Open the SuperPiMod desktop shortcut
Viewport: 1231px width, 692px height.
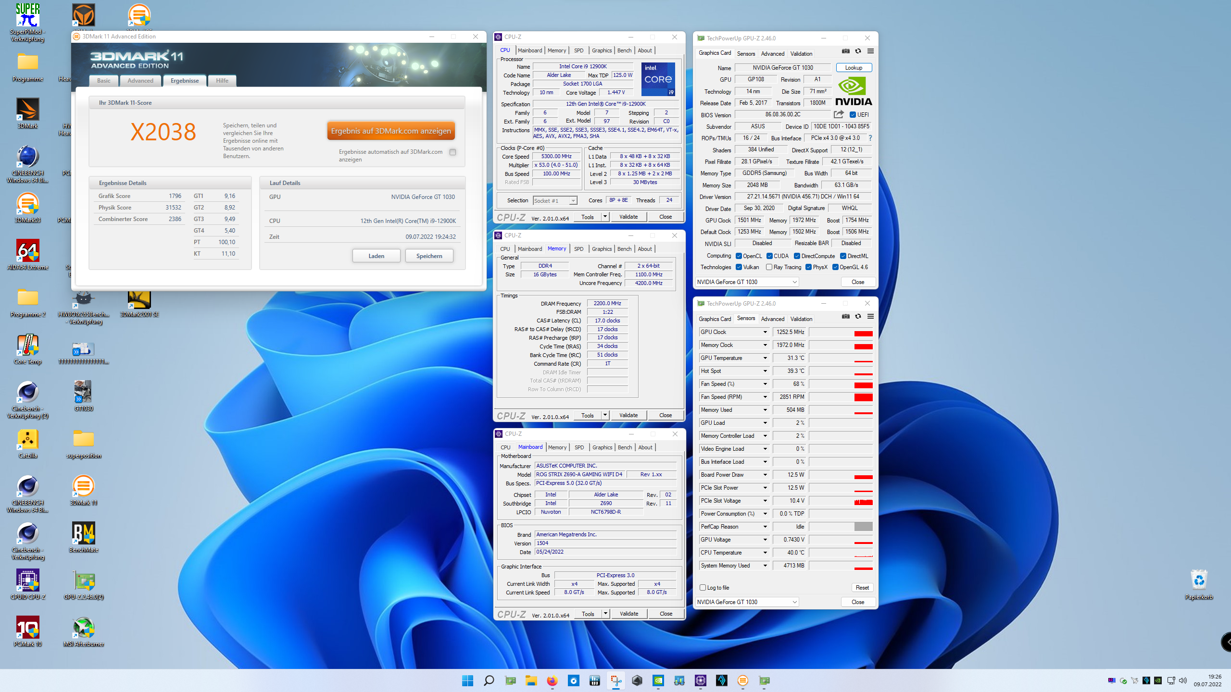27,22
